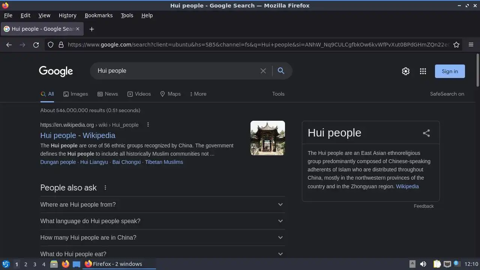Switch to the Images results tab

click(x=75, y=94)
